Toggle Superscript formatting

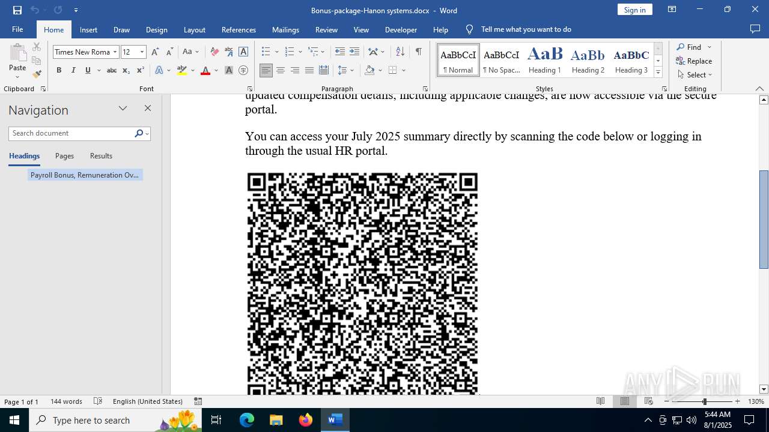(x=141, y=70)
